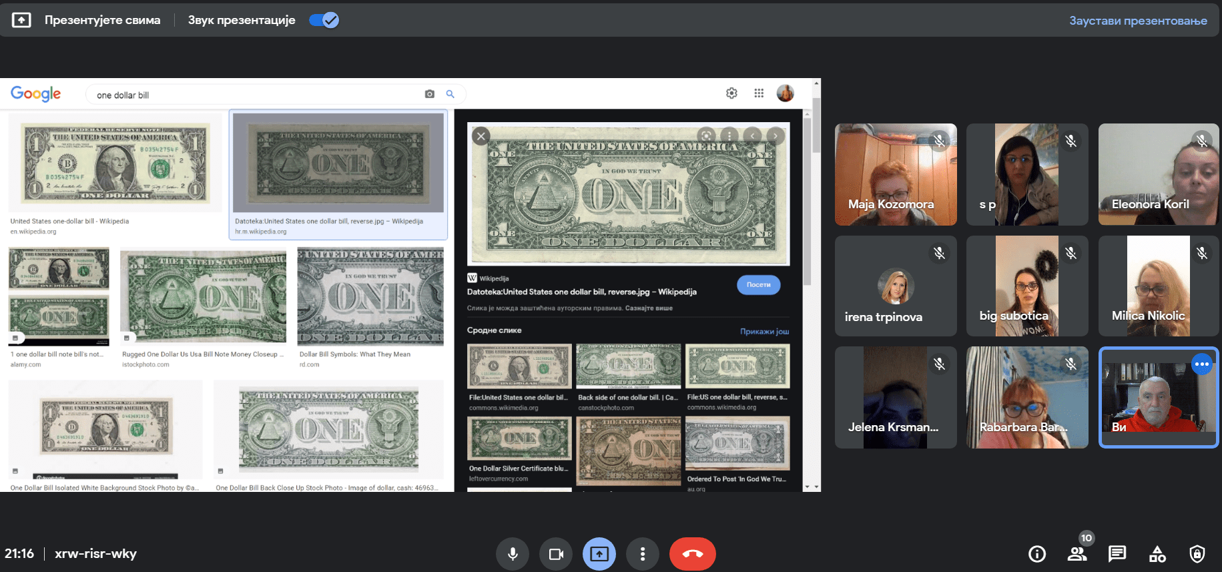Open options dots on your own 'Ви' tile
This screenshot has width=1222, height=572.
[1202, 364]
